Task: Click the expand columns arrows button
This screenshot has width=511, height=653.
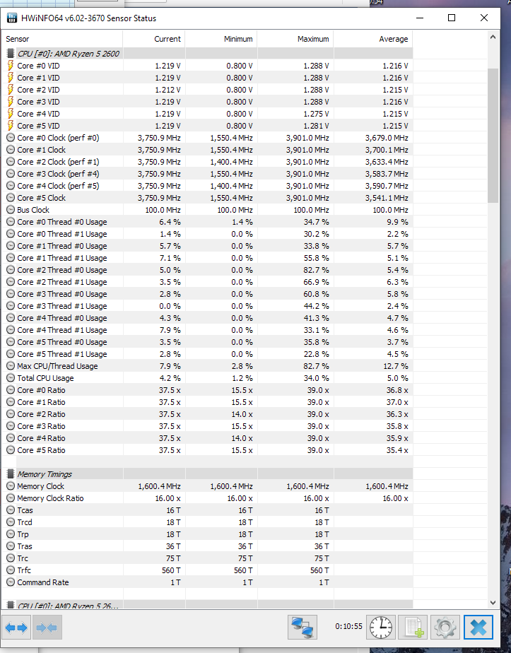Action: point(17,627)
